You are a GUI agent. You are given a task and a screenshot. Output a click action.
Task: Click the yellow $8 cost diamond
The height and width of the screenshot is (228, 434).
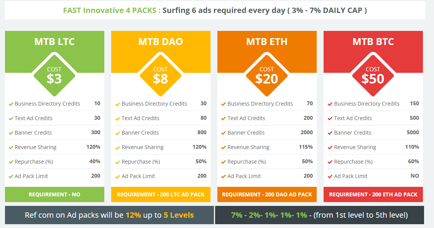[160, 75]
